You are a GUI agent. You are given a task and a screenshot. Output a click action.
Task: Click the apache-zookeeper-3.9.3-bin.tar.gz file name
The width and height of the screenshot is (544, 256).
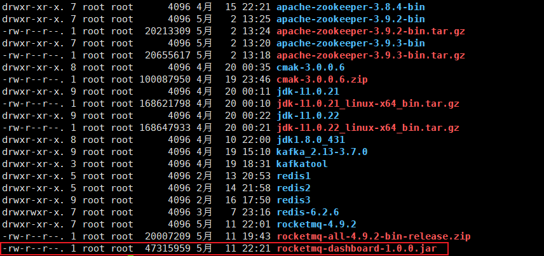click(x=371, y=55)
